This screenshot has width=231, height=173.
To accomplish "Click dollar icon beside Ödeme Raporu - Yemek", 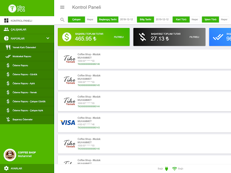I will pyautogui.click(x=8, y=92).
